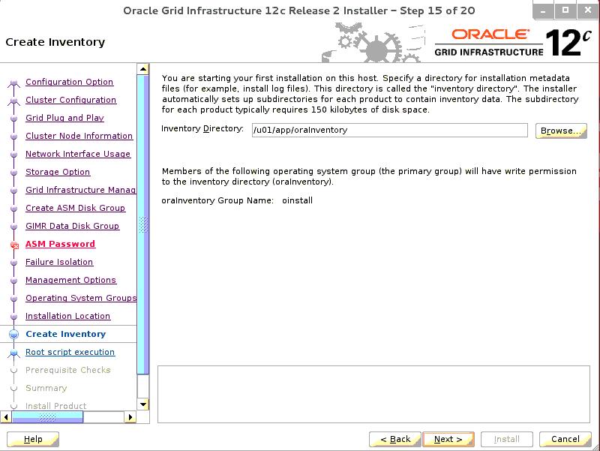The width and height of the screenshot is (600, 451).
Task: Click into the Inventory Directory field
Action: pyautogui.click(x=389, y=130)
